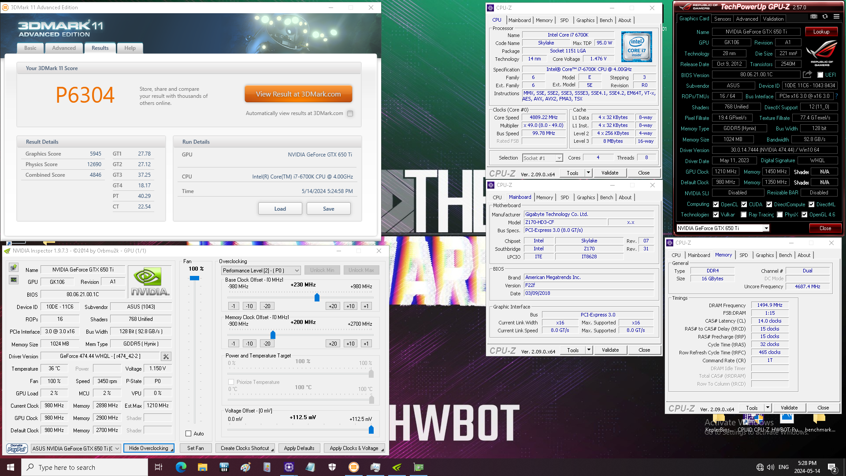This screenshot has width=846, height=476.
Task: Enable the Auto fan checkbox in Inspector
Action: click(189, 434)
